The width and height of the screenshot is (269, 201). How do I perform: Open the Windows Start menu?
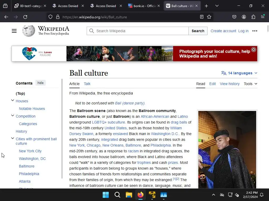[106, 195]
